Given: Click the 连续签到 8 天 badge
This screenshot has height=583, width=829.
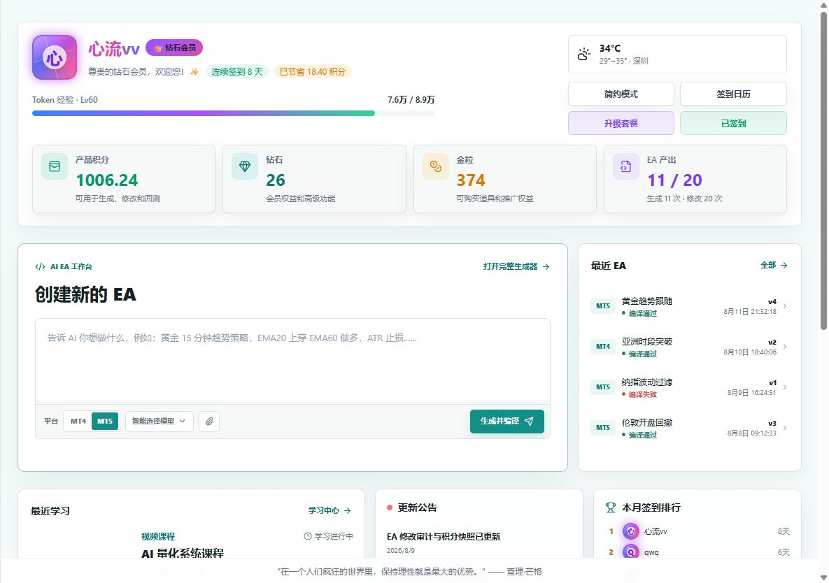Looking at the screenshot, I should point(237,72).
